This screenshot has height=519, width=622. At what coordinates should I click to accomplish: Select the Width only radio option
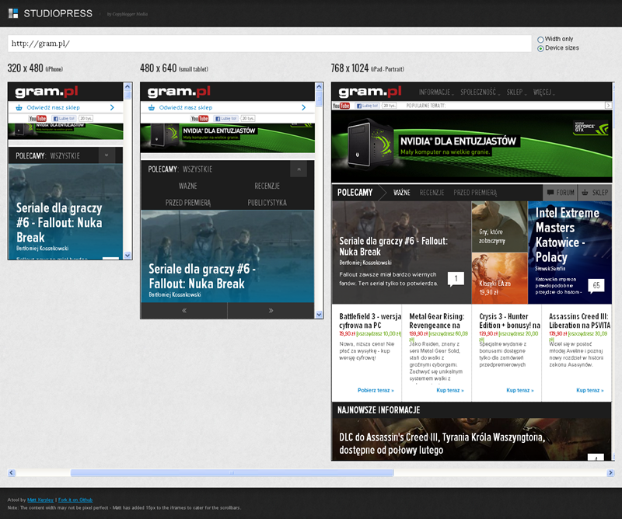[x=540, y=39]
